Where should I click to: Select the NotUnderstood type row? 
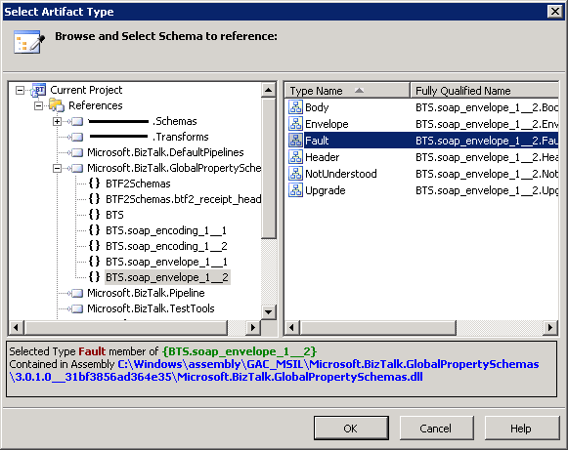click(422, 174)
